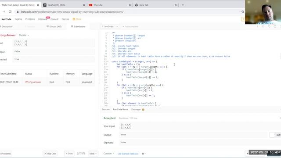Click the Runtime column header
This screenshot has height=158, width=281.
(54, 74)
